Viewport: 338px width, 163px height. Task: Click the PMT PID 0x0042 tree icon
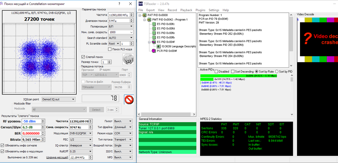click(149, 19)
